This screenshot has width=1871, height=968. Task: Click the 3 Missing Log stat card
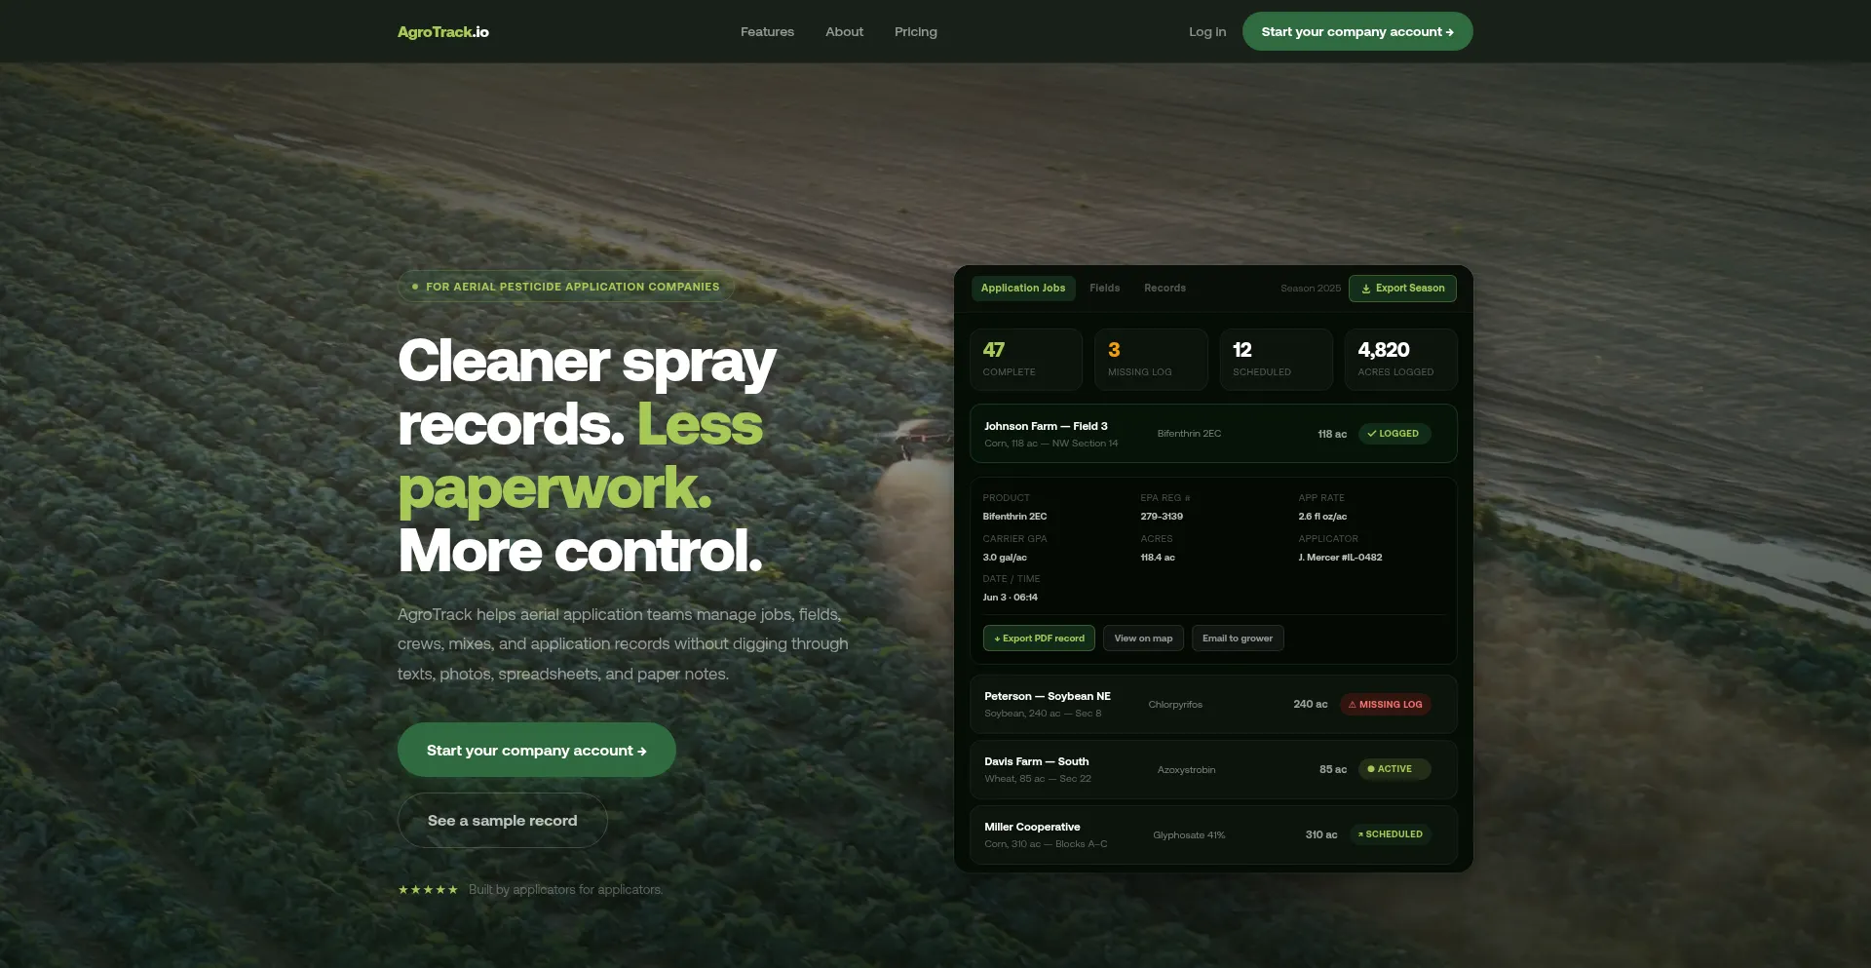tap(1151, 360)
